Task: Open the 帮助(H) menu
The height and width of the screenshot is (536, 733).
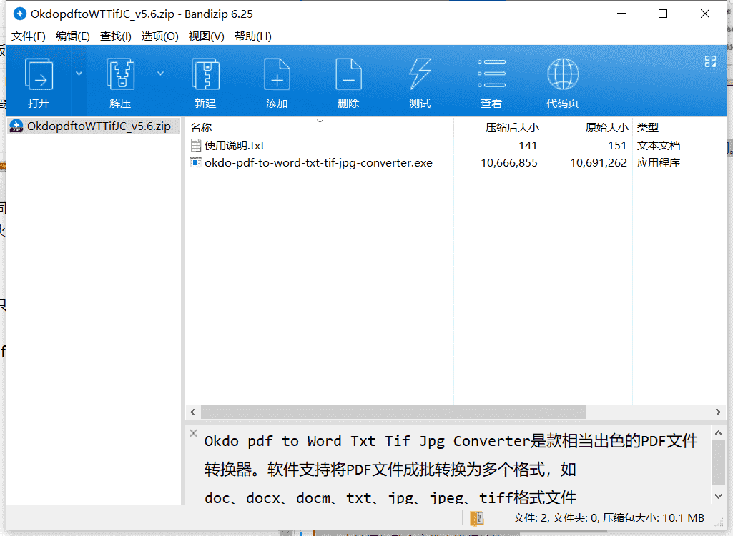Action: (253, 36)
